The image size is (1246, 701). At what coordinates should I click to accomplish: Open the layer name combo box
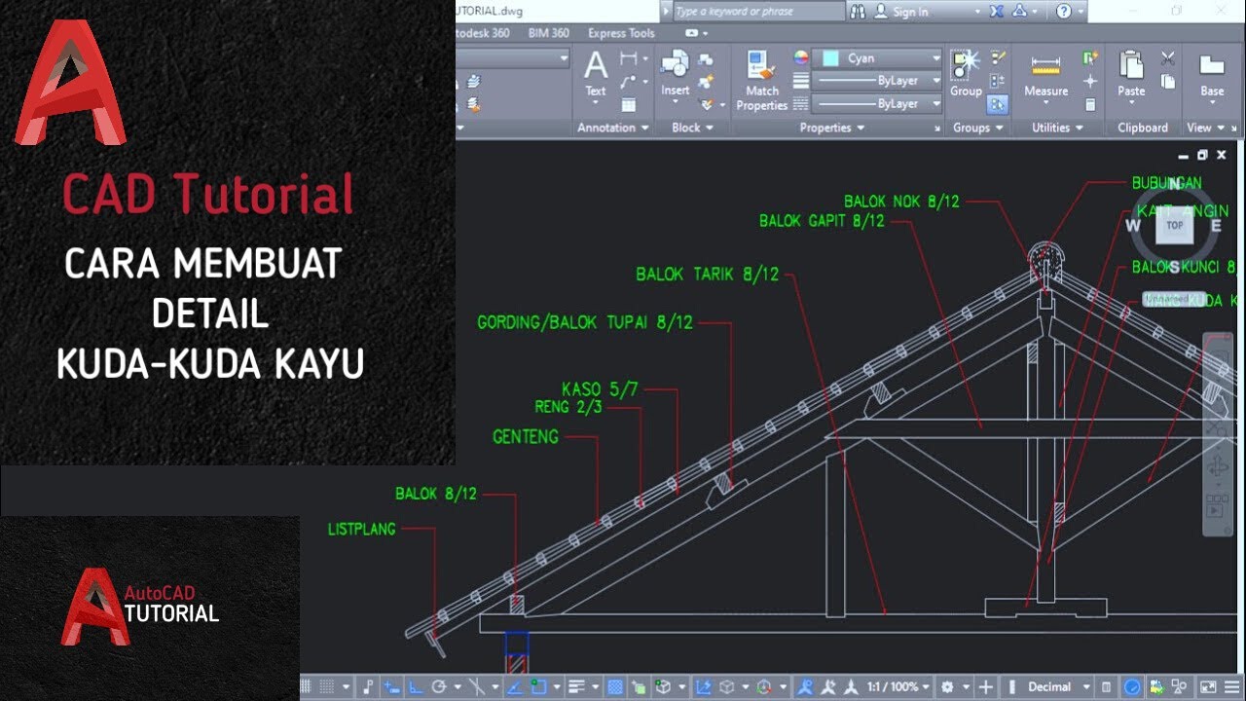click(513, 58)
